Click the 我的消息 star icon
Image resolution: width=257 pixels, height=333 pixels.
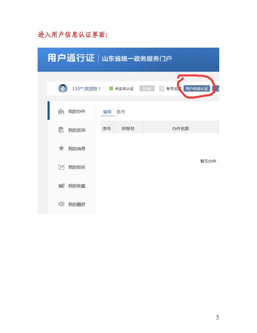tap(61, 148)
